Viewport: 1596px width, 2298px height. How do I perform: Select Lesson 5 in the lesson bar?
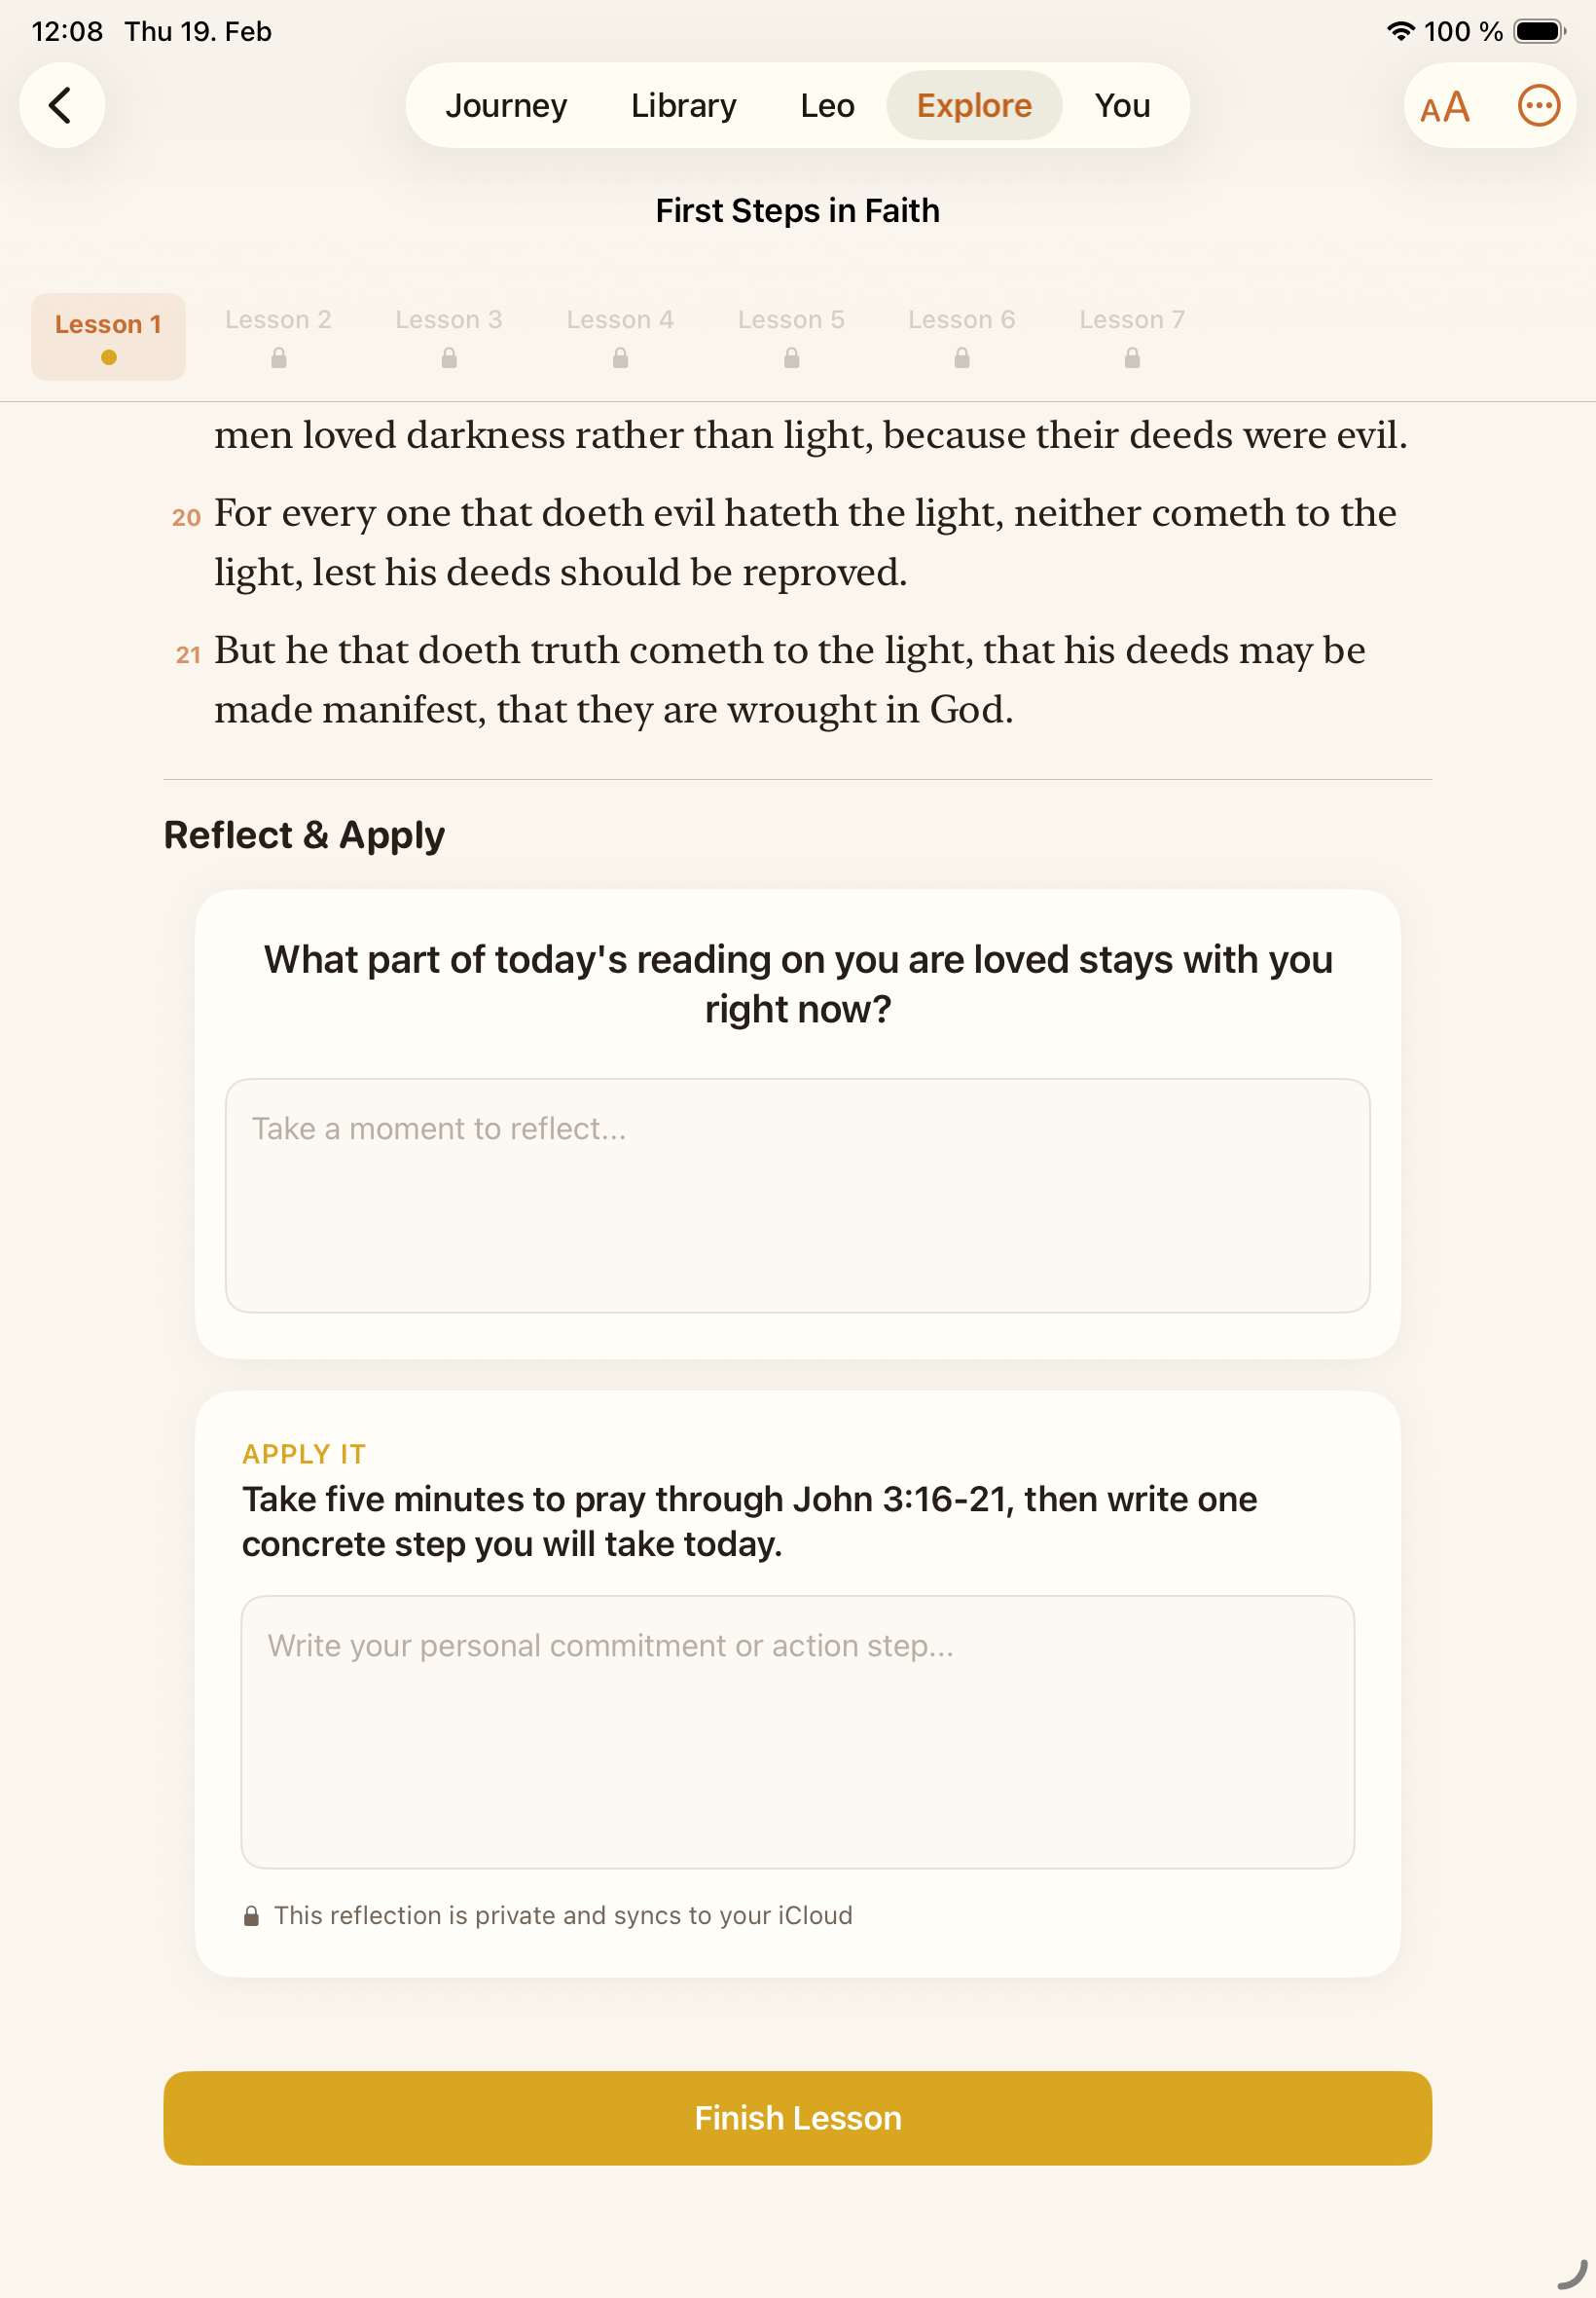[791, 320]
